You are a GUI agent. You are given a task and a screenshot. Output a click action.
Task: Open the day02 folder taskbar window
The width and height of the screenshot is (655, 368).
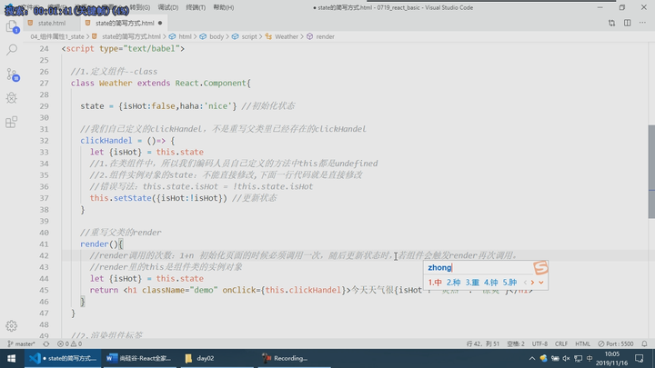click(x=217, y=358)
